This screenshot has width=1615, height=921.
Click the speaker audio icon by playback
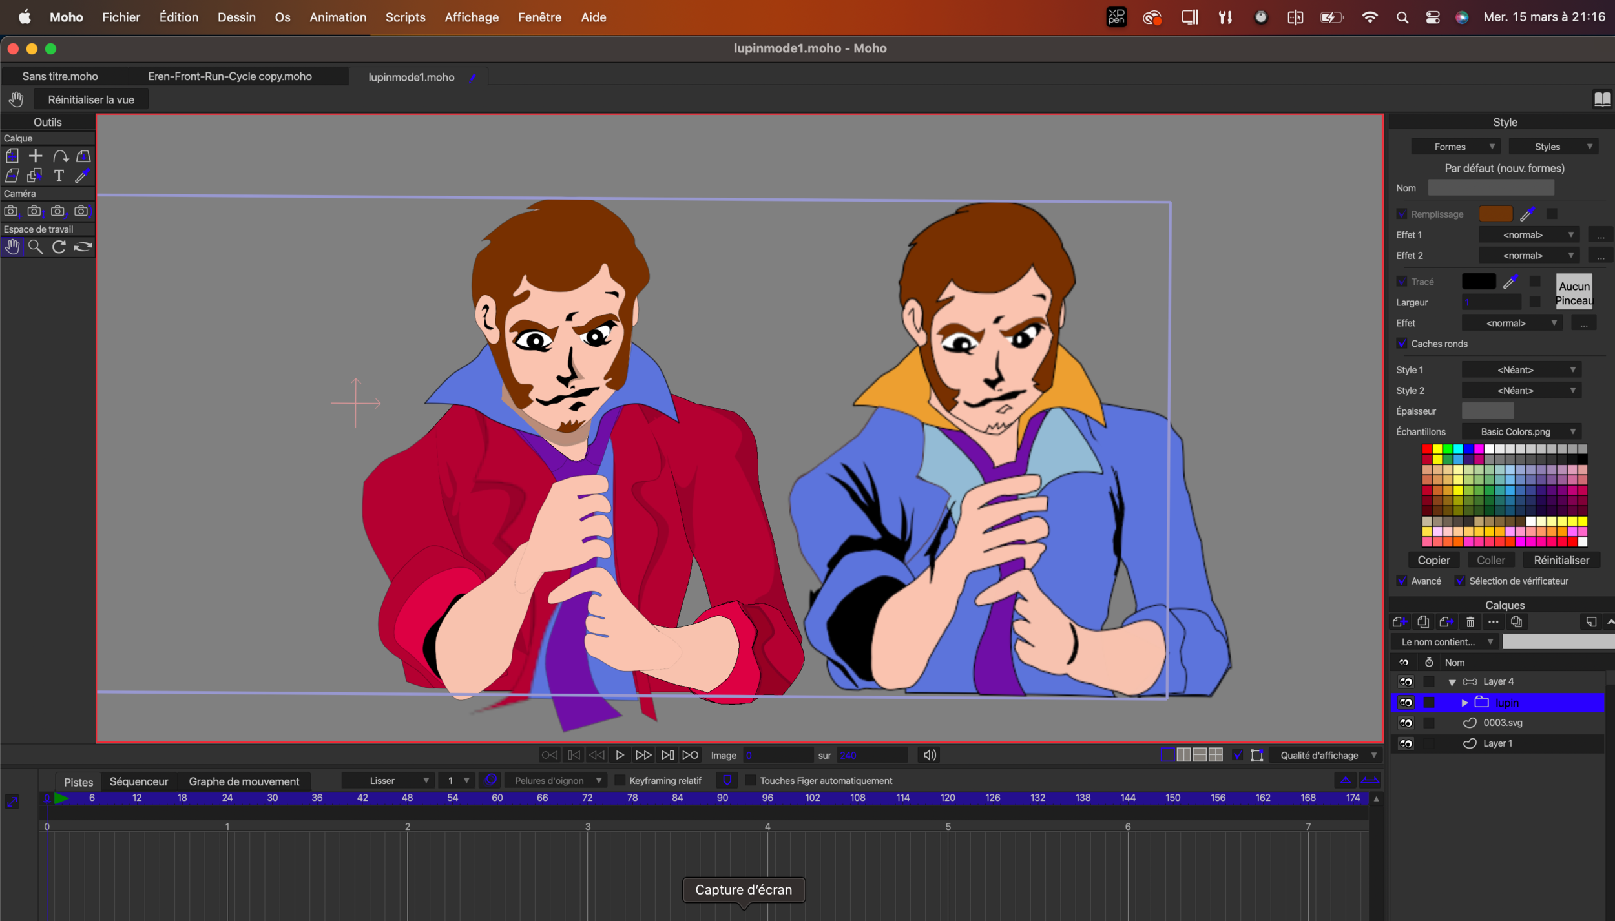[930, 755]
